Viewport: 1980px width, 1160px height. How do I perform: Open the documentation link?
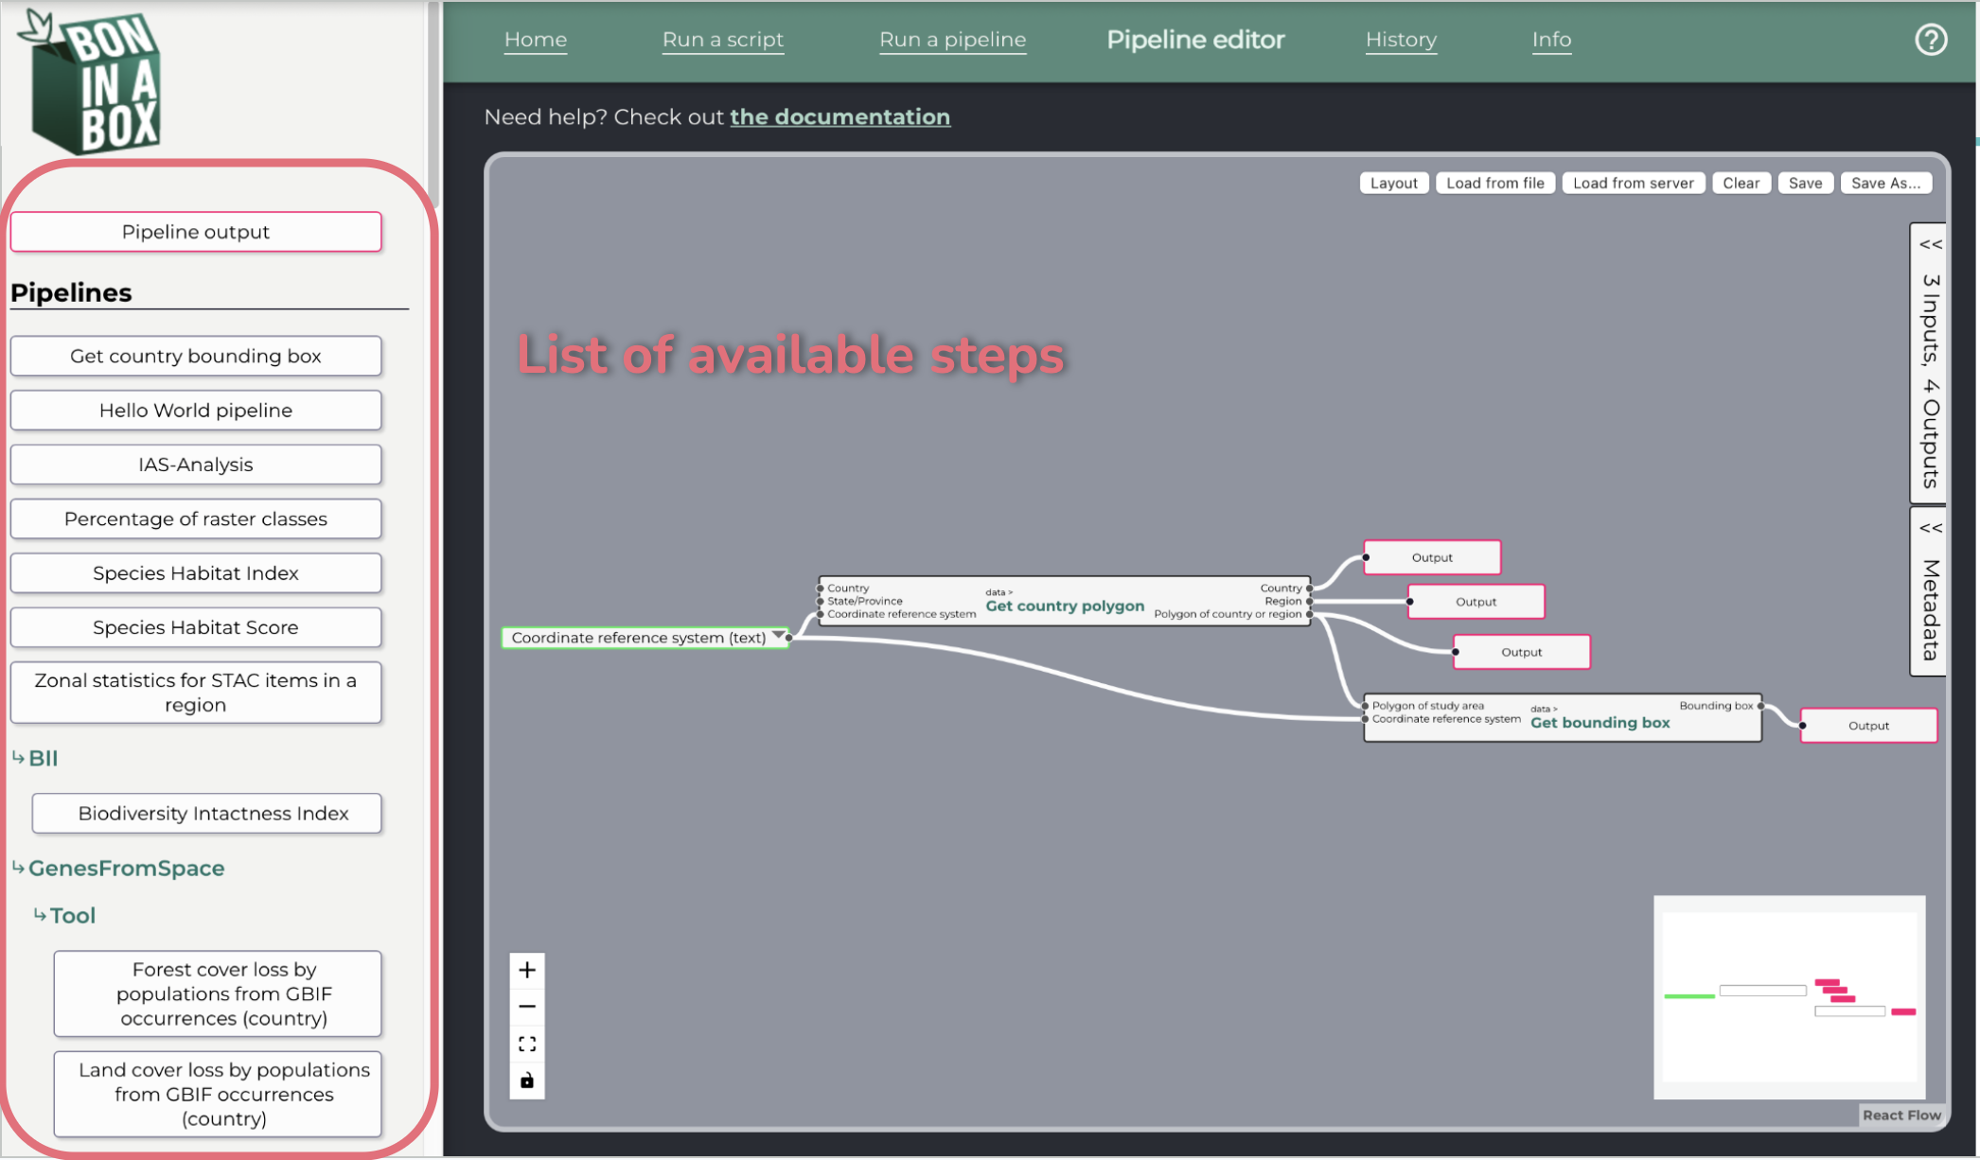(x=840, y=116)
